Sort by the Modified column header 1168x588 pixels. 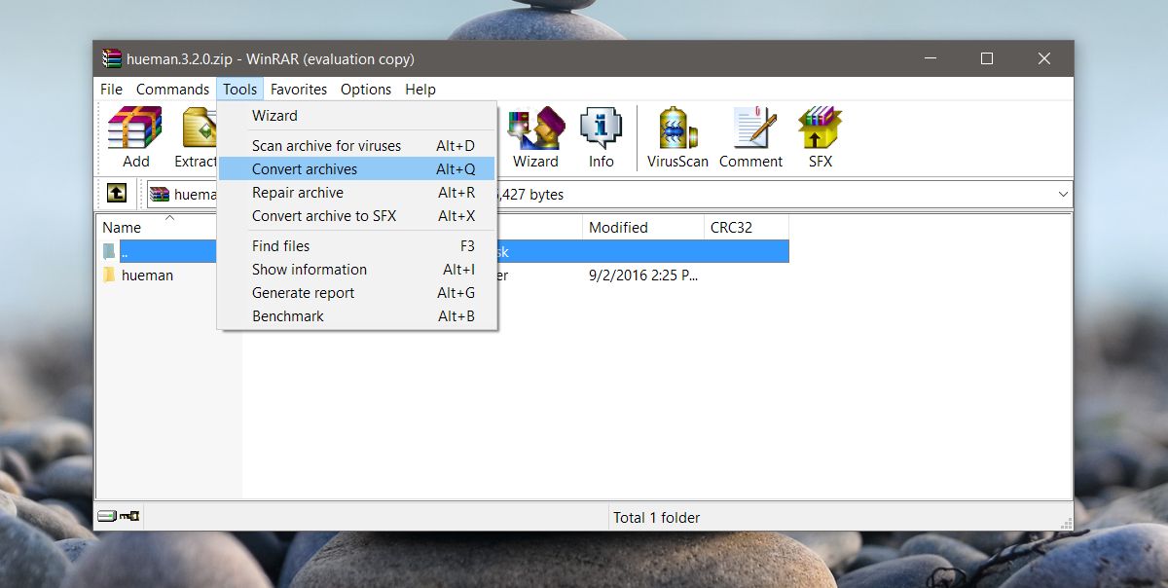click(620, 227)
